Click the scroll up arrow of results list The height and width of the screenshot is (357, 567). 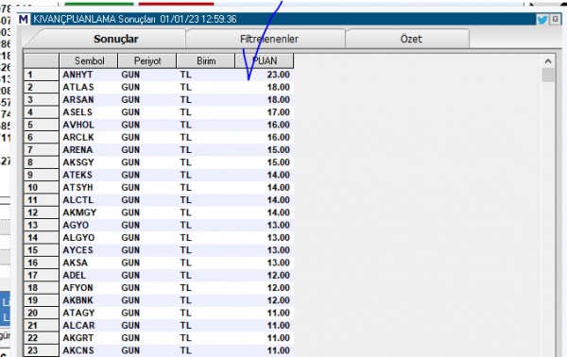(548, 61)
